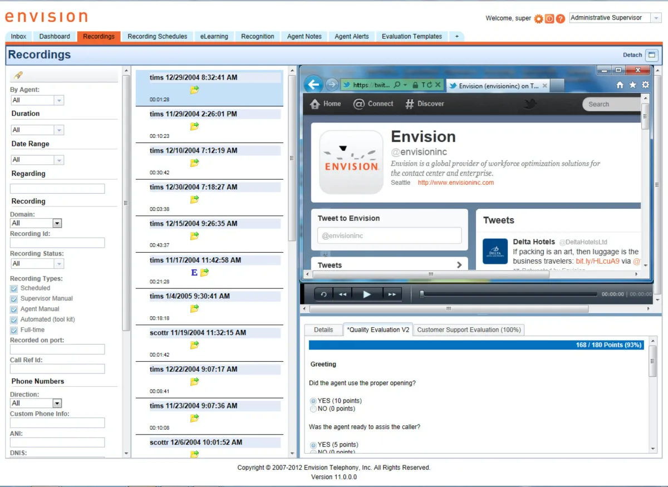Click the envisioninc.com website link
Viewport: 668px width, 487px height.
(x=456, y=183)
